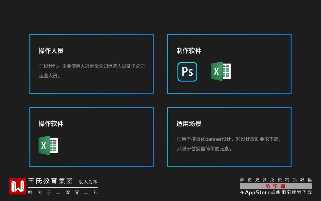Select the 制作软件 heading
The width and height of the screenshot is (321, 201).
coord(189,51)
